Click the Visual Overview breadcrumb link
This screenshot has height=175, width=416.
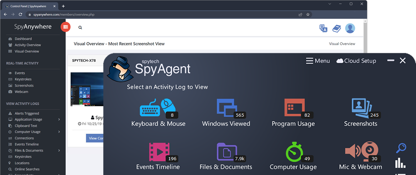point(342,44)
